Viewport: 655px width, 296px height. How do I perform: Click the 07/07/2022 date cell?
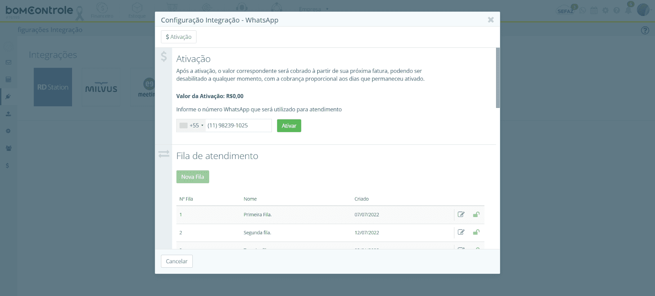pos(367,215)
